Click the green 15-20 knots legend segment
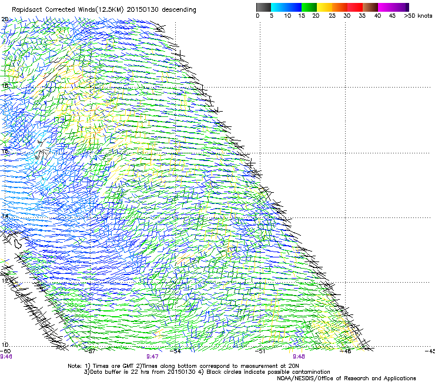The height and width of the screenshot is (382, 435). click(309, 8)
